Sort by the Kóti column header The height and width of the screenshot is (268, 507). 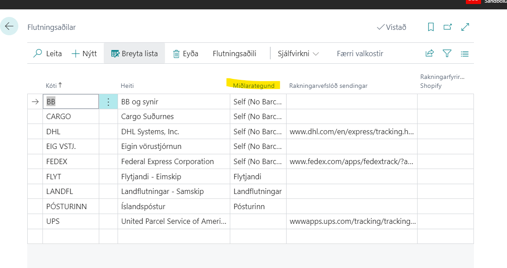click(x=54, y=85)
